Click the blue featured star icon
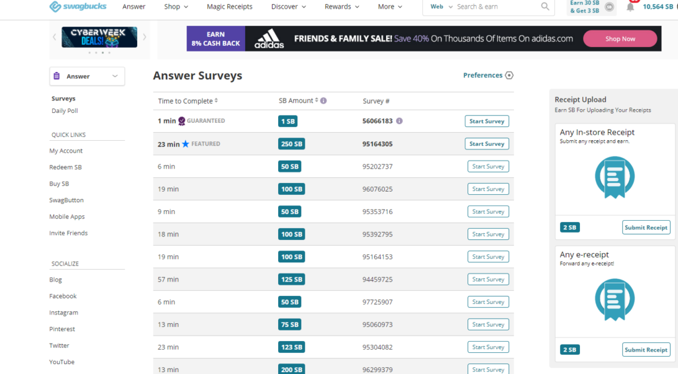 tap(185, 144)
